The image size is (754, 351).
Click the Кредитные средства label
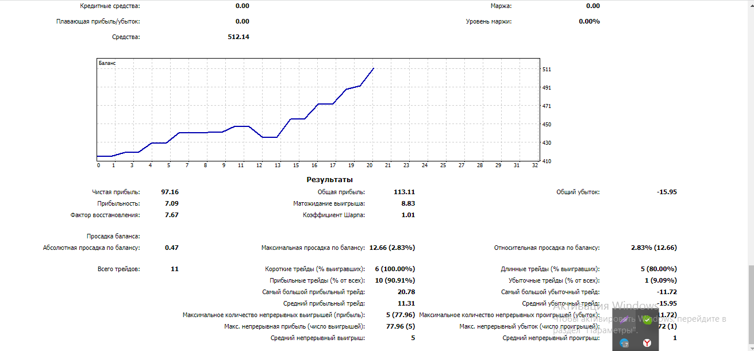[x=110, y=6]
